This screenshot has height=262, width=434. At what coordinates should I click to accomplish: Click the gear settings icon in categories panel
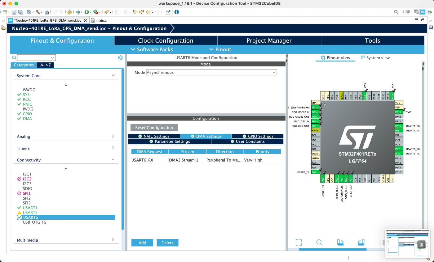pyautogui.click(x=120, y=57)
